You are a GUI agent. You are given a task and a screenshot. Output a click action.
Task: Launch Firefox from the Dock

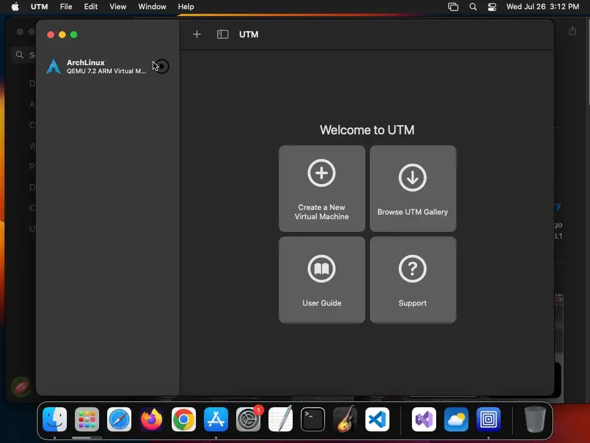coord(152,419)
